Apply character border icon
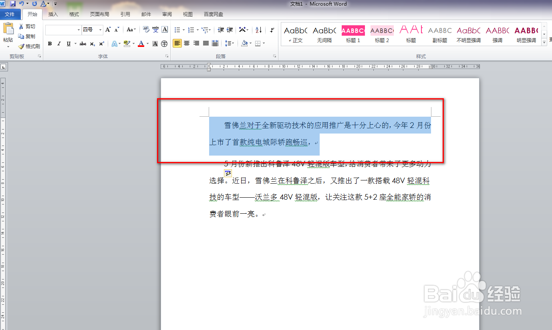 [x=165, y=30]
